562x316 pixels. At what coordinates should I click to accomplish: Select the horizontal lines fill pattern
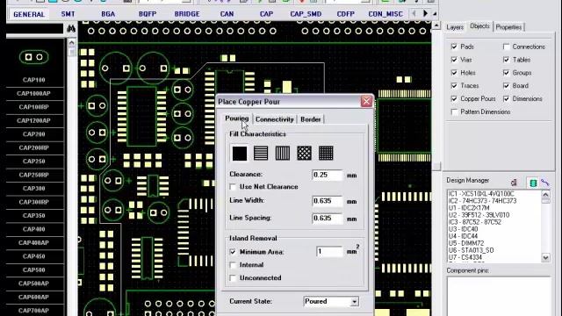click(x=261, y=154)
